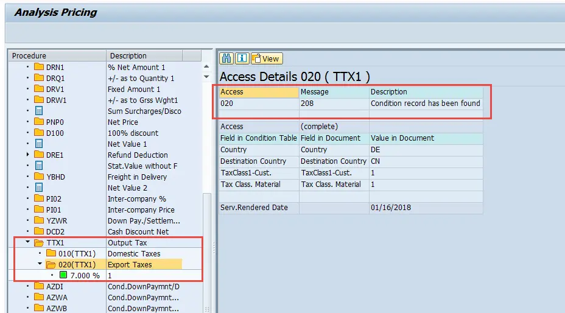The height and width of the screenshot is (313, 565).
Task: Click the 01/16/2018 date value
Action: (x=426, y=207)
